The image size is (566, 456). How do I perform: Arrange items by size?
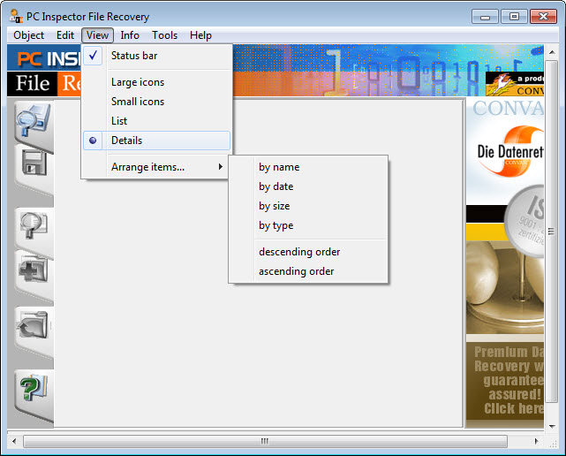click(308, 206)
